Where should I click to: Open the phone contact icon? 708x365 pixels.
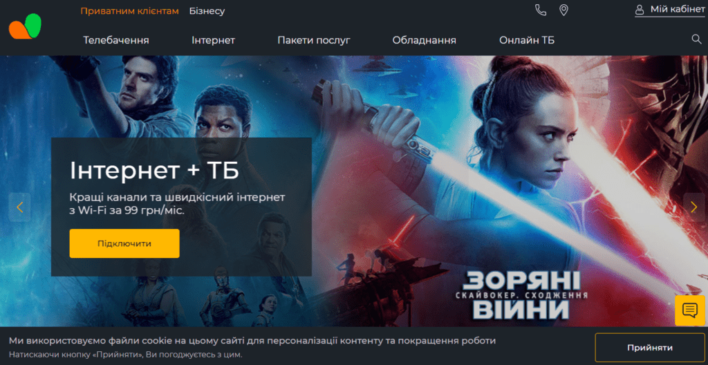[x=541, y=10]
